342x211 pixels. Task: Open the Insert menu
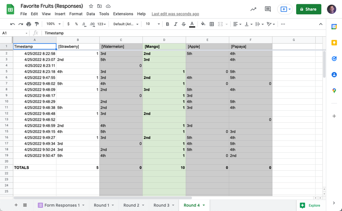[x=60, y=14]
